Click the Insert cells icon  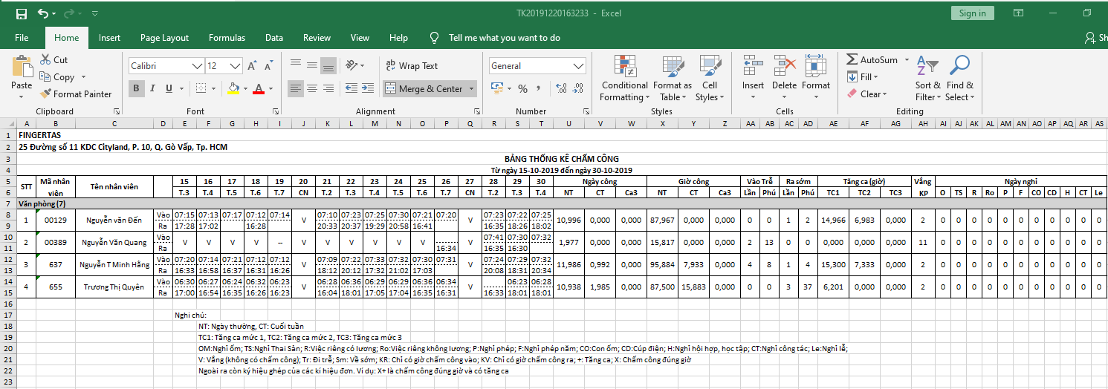pos(753,72)
